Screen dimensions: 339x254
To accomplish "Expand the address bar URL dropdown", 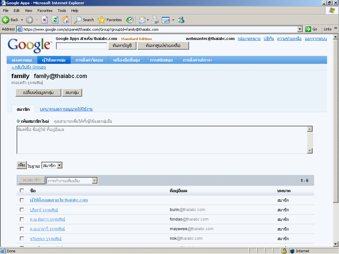I will click(300, 29).
